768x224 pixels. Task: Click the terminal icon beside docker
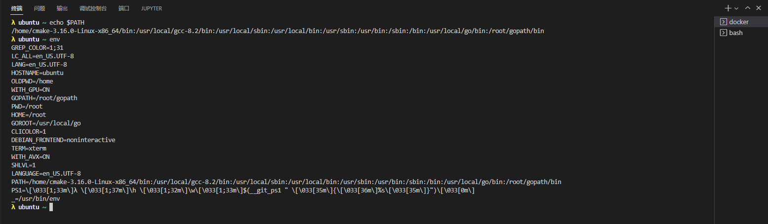coord(723,22)
